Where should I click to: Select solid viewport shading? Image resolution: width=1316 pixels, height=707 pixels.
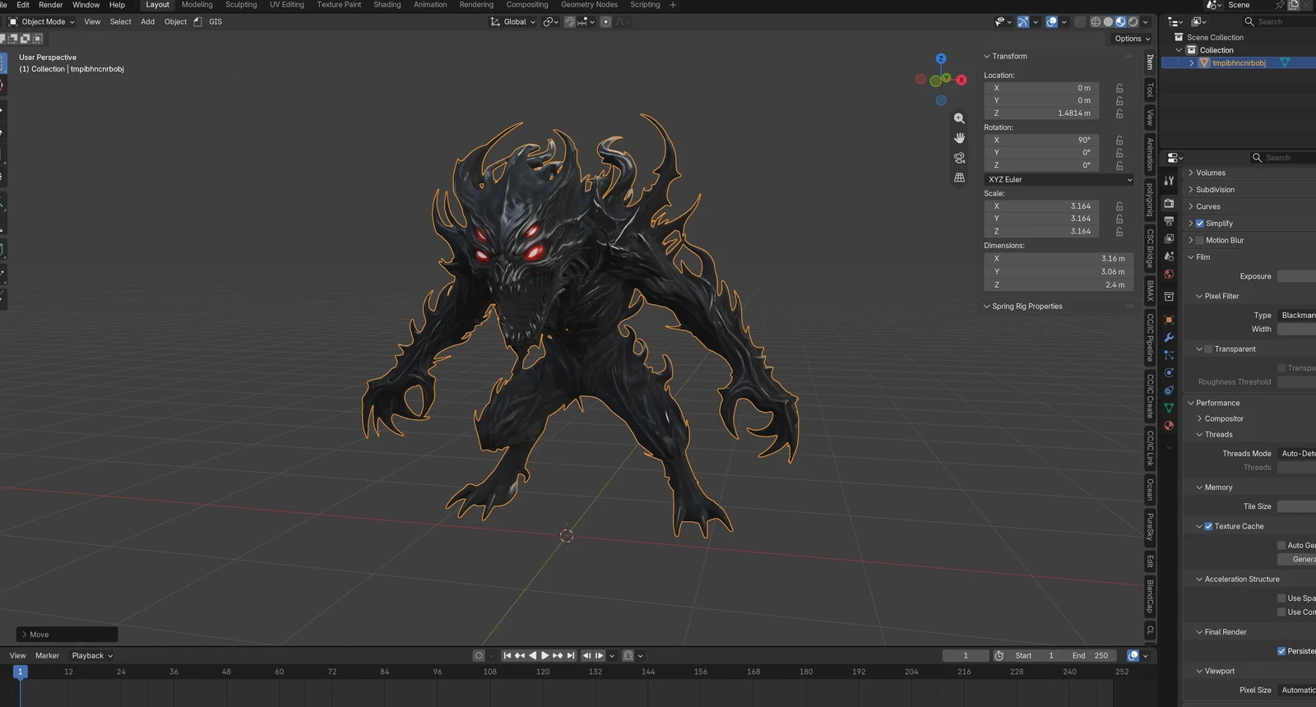(x=1108, y=22)
